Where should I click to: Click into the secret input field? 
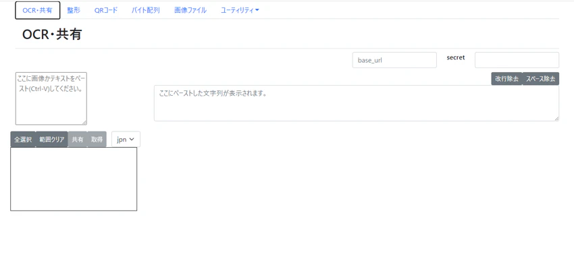coord(517,60)
